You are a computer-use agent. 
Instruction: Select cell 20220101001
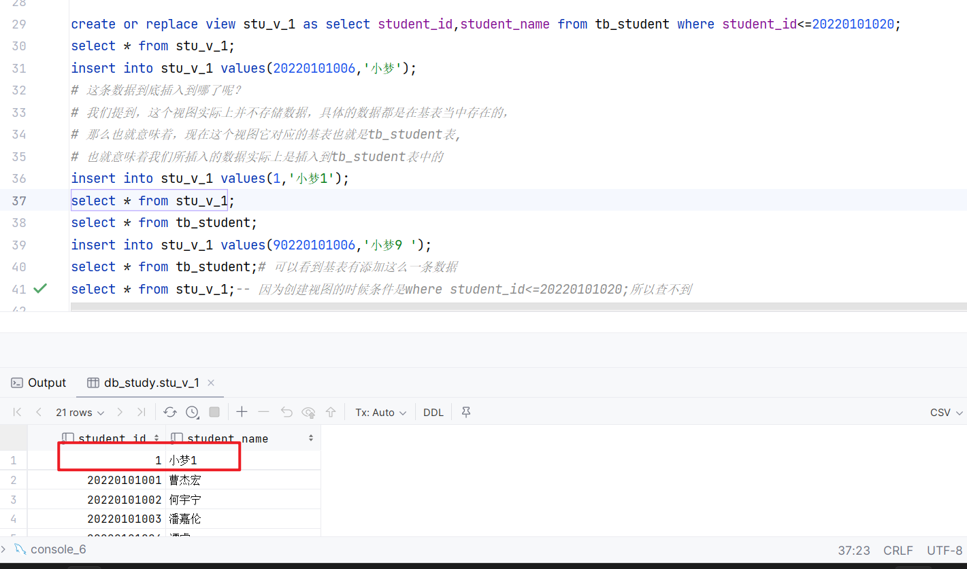pos(97,480)
